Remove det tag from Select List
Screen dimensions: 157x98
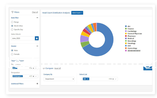pos(88,79)
